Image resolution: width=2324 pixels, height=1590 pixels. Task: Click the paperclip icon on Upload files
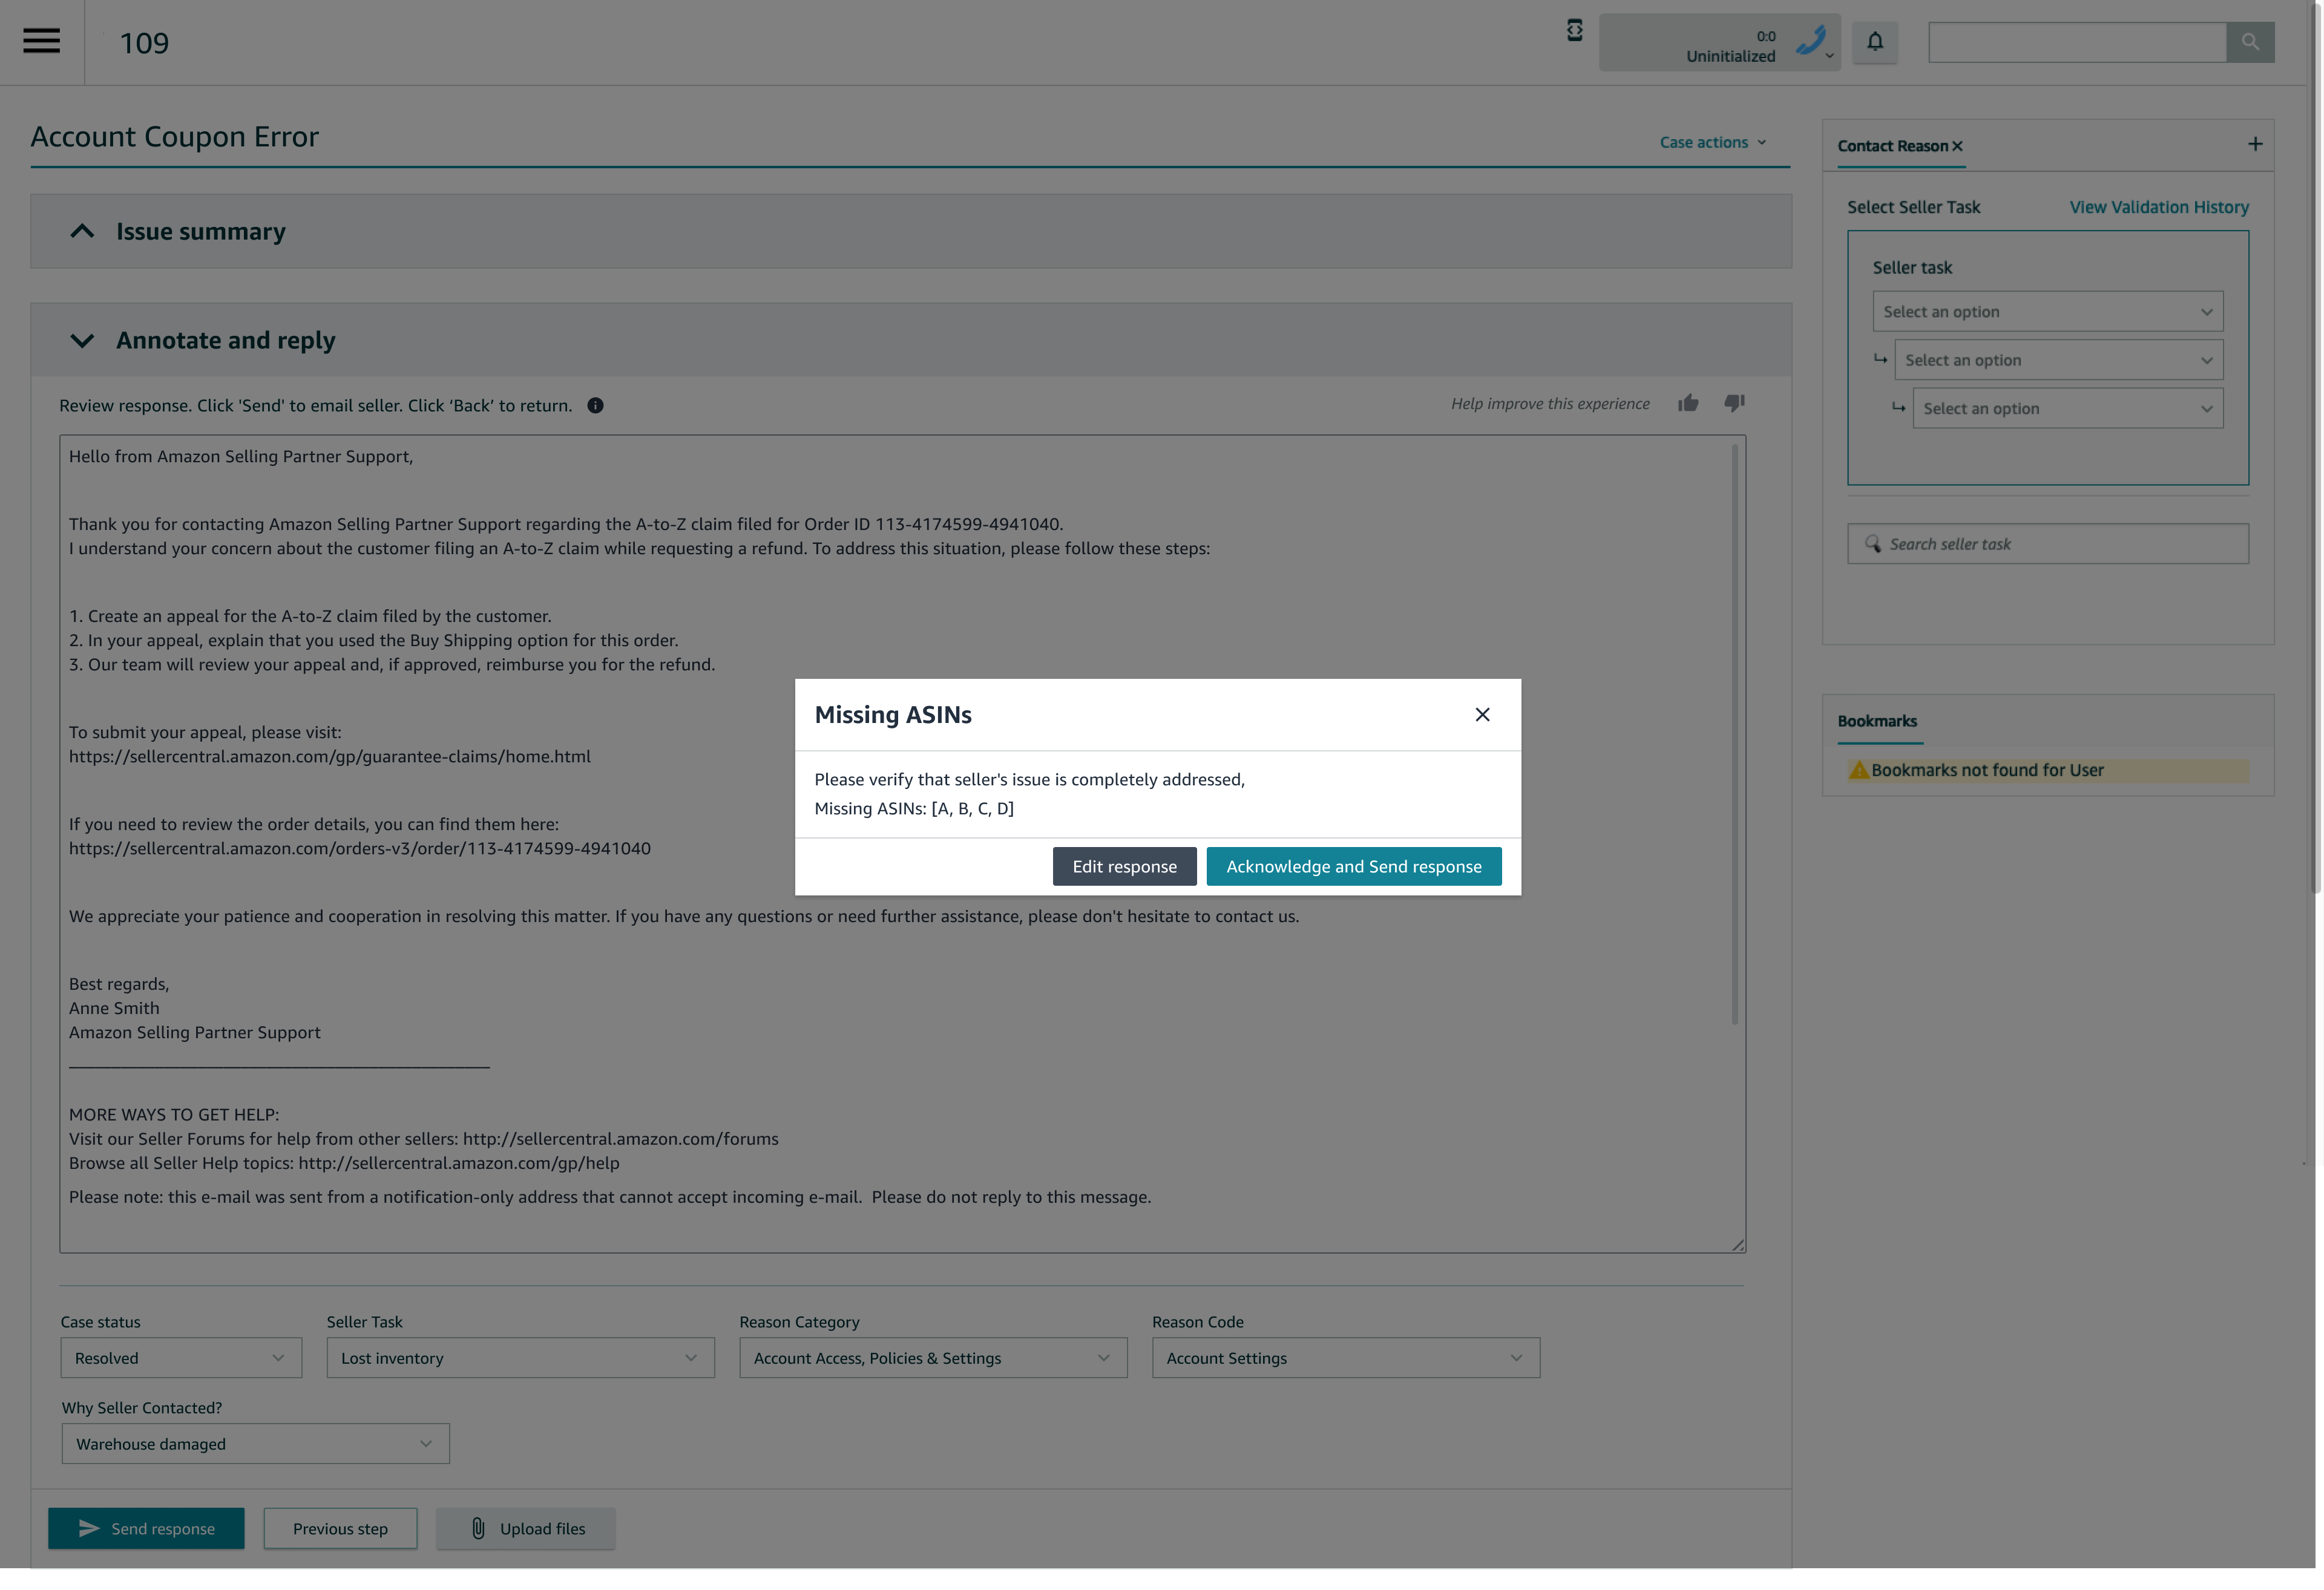tap(479, 1528)
